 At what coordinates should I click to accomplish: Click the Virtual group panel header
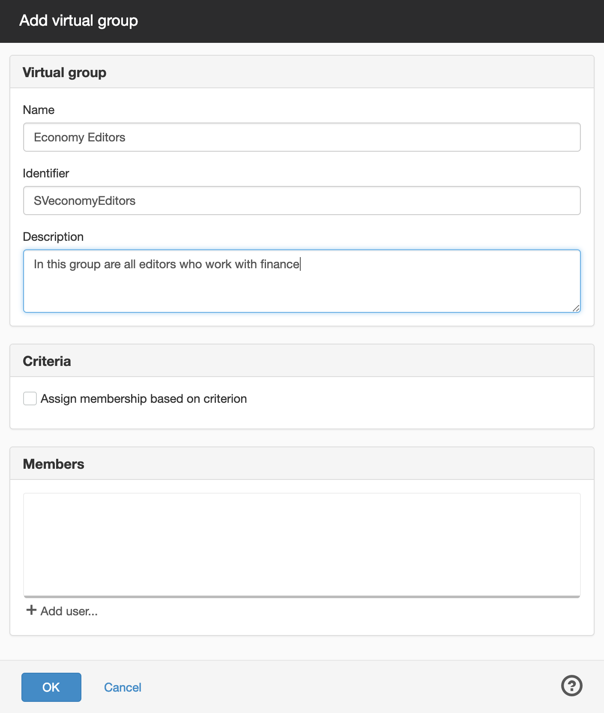(302, 72)
